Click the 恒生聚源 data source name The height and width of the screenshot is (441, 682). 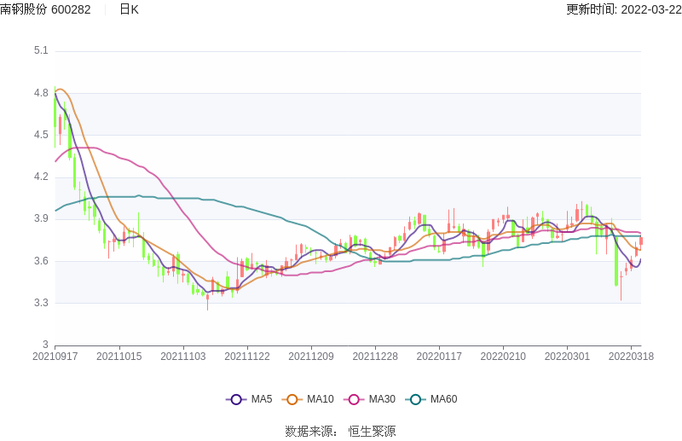pos(372,431)
